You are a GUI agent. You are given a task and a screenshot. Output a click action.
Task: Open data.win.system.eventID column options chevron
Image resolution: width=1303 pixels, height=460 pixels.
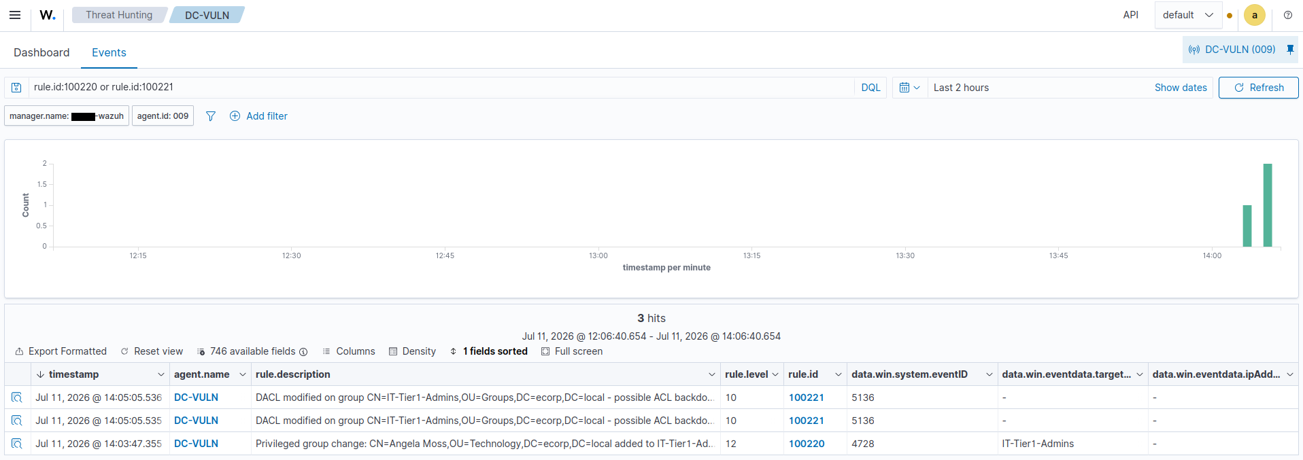click(989, 374)
